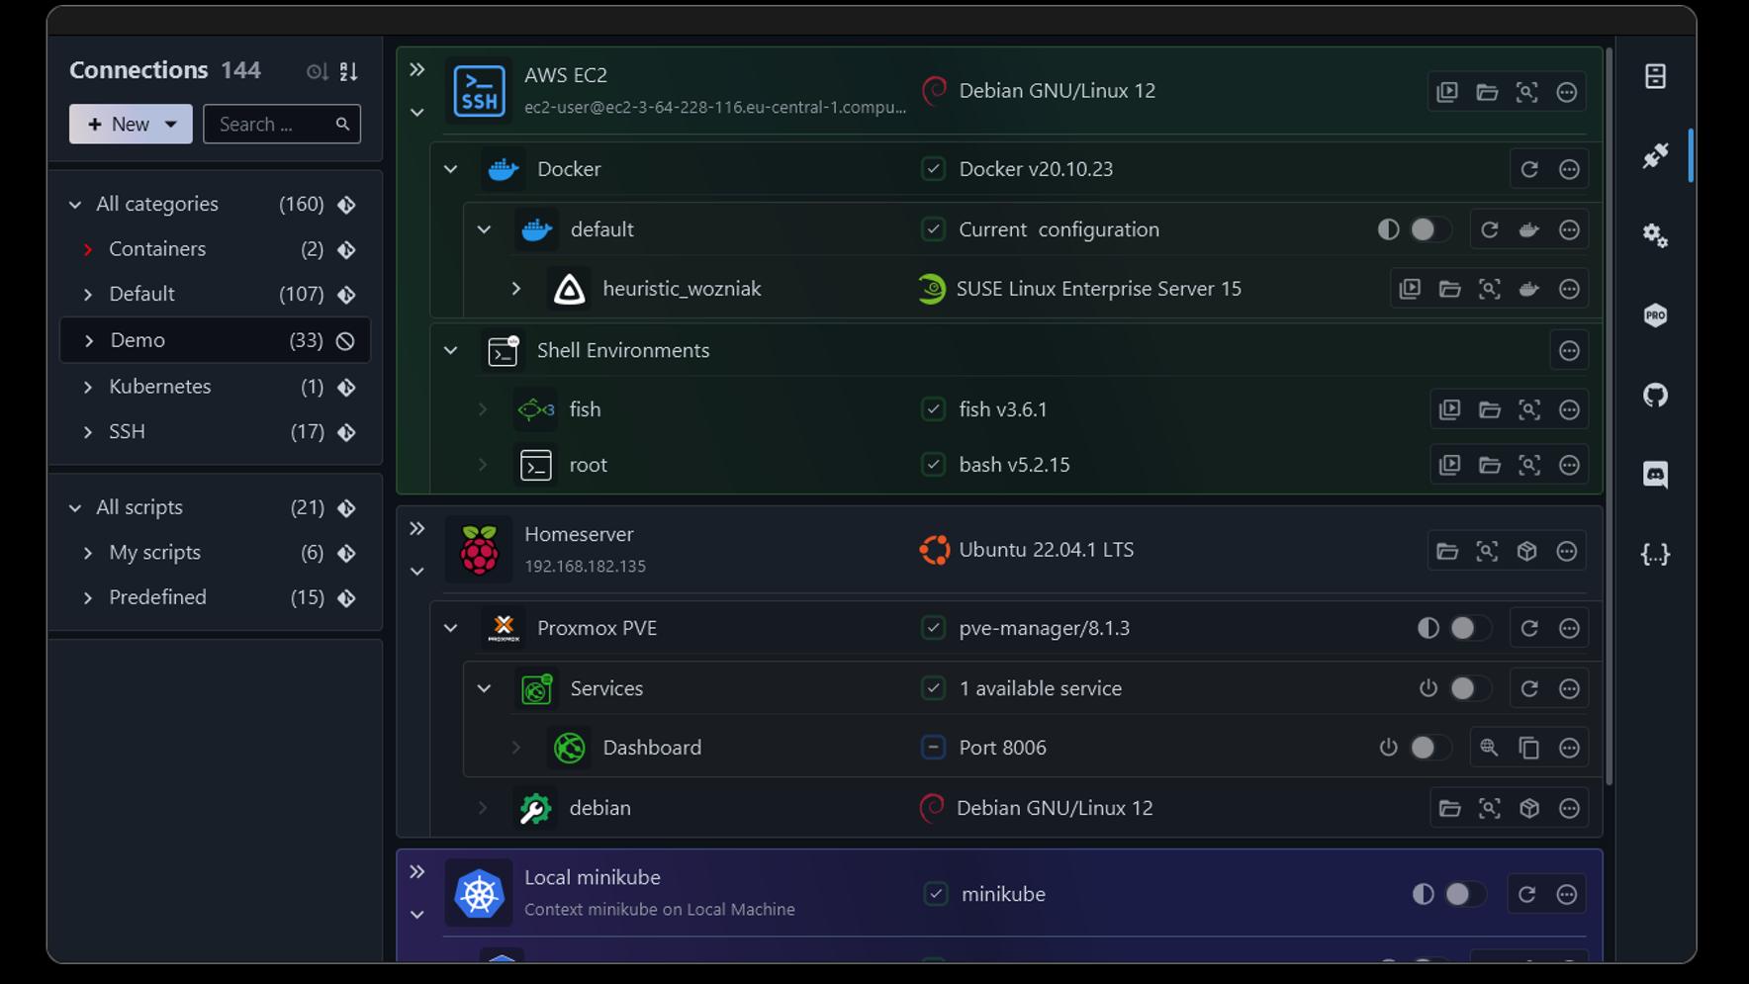This screenshot has height=984, width=1749.
Task: Open Docker actions icon on default row
Action: pos(1529,229)
